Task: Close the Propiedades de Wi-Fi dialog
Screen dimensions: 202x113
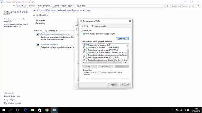Action: click(x=130, y=21)
